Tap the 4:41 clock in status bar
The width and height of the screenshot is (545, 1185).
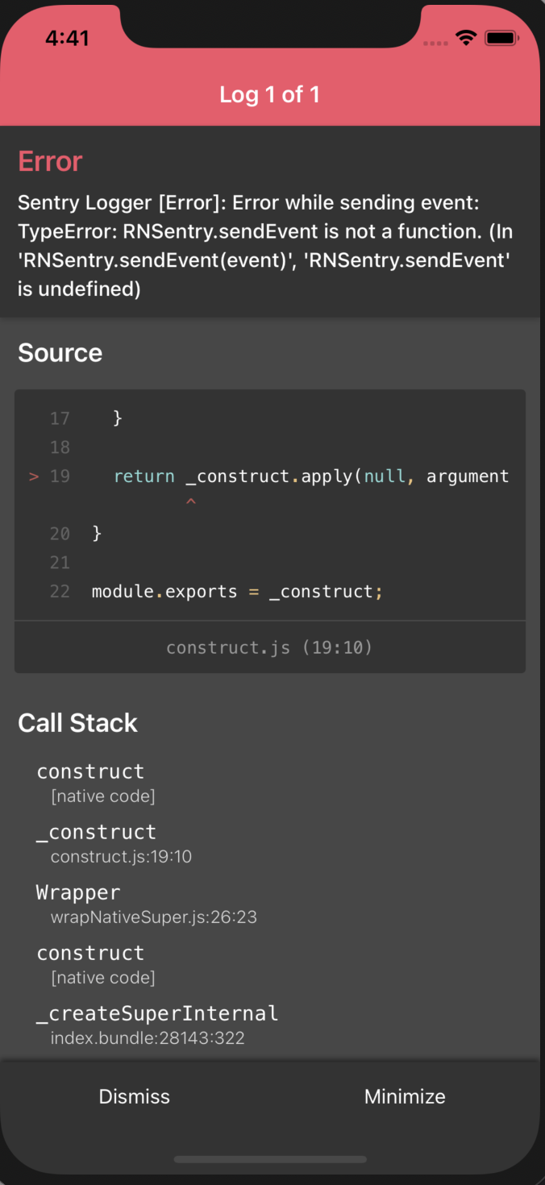[x=68, y=38]
